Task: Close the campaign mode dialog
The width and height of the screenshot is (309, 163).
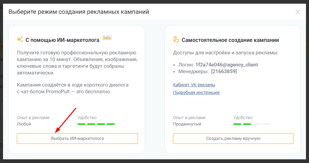Action: pos(298,12)
